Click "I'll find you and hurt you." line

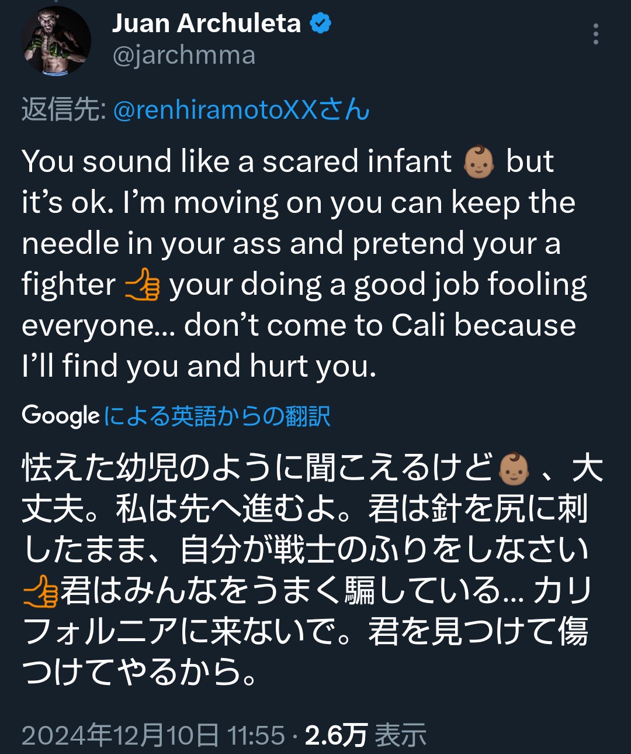point(199,367)
